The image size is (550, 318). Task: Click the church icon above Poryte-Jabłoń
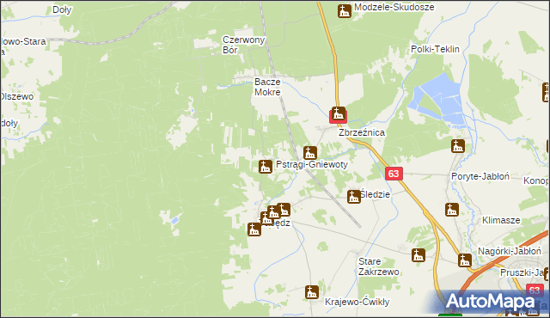pos(458,146)
